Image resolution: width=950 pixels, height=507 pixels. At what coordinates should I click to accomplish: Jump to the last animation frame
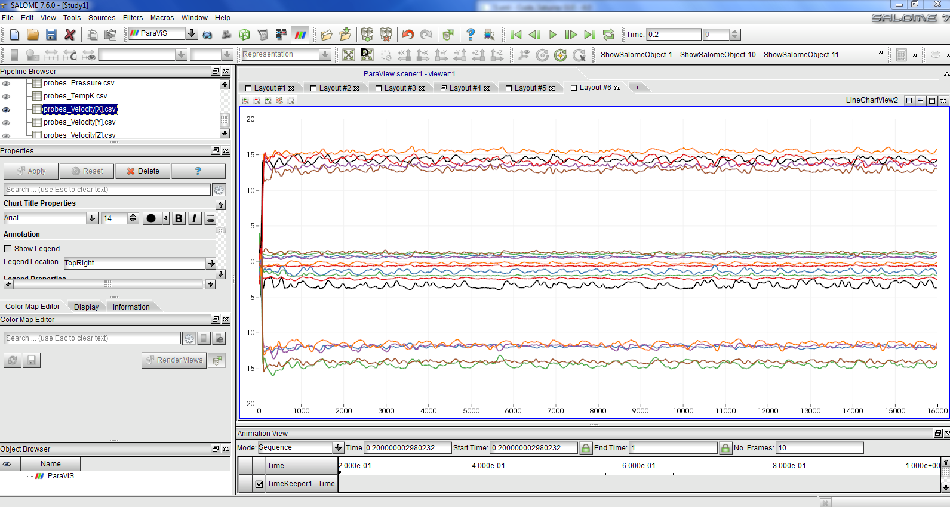point(589,35)
